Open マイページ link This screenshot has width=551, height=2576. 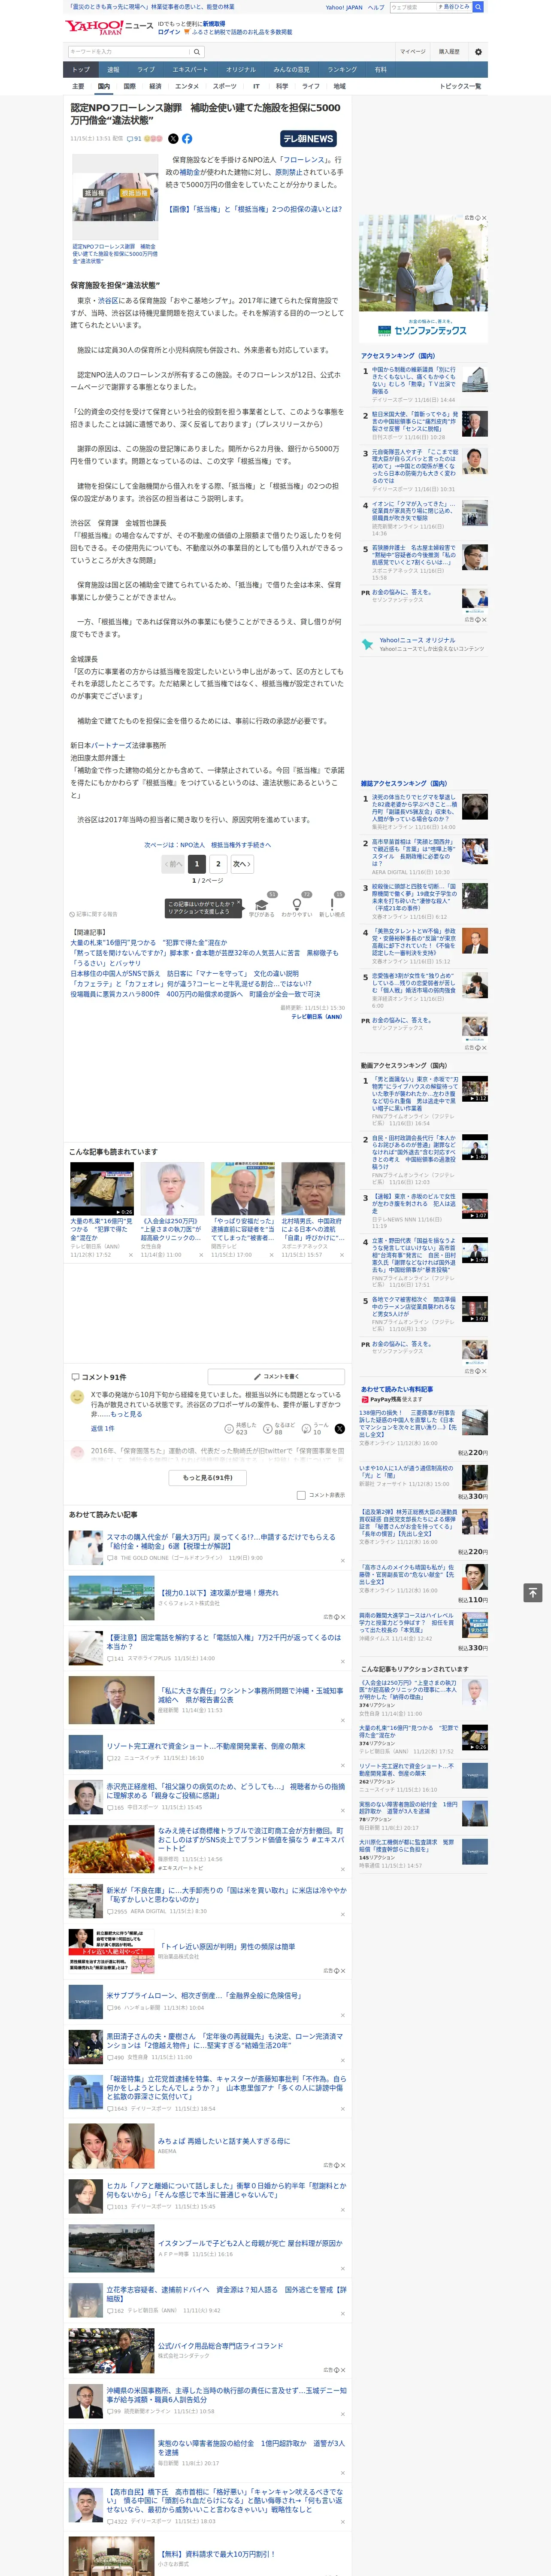click(413, 52)
